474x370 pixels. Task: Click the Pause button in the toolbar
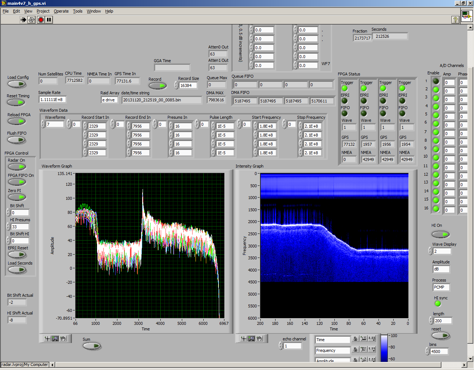pos(49,20)
